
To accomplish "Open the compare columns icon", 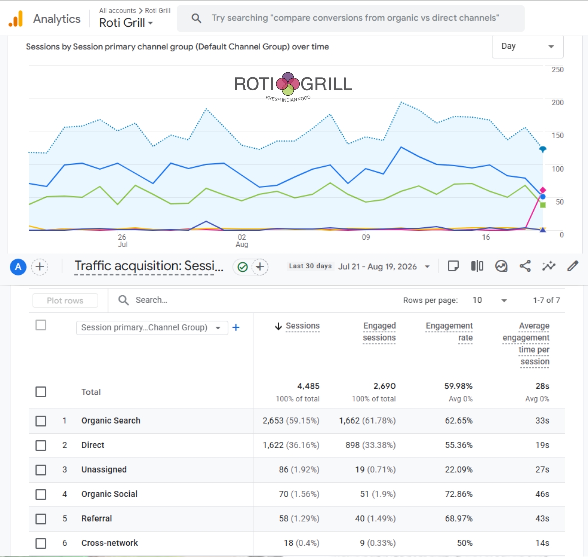I will [477, 266].
